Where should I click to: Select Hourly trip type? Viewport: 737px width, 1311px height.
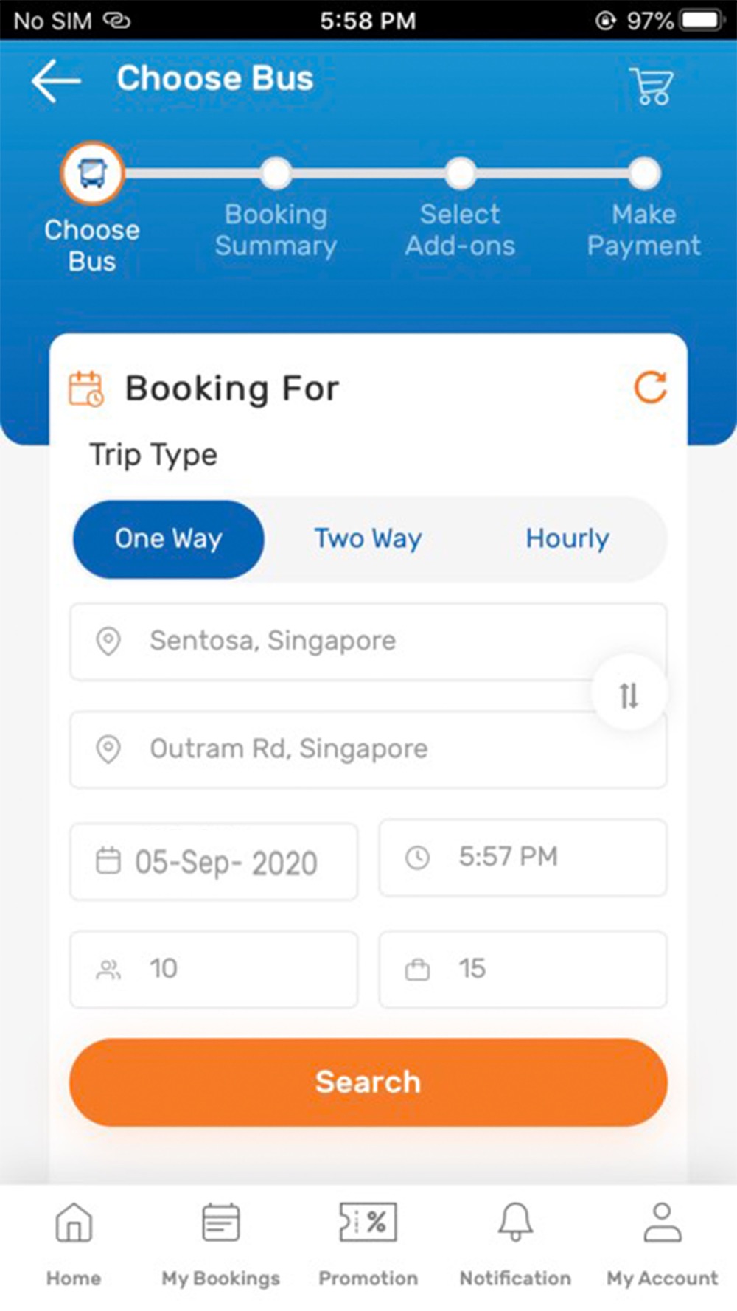click(567, 539)
